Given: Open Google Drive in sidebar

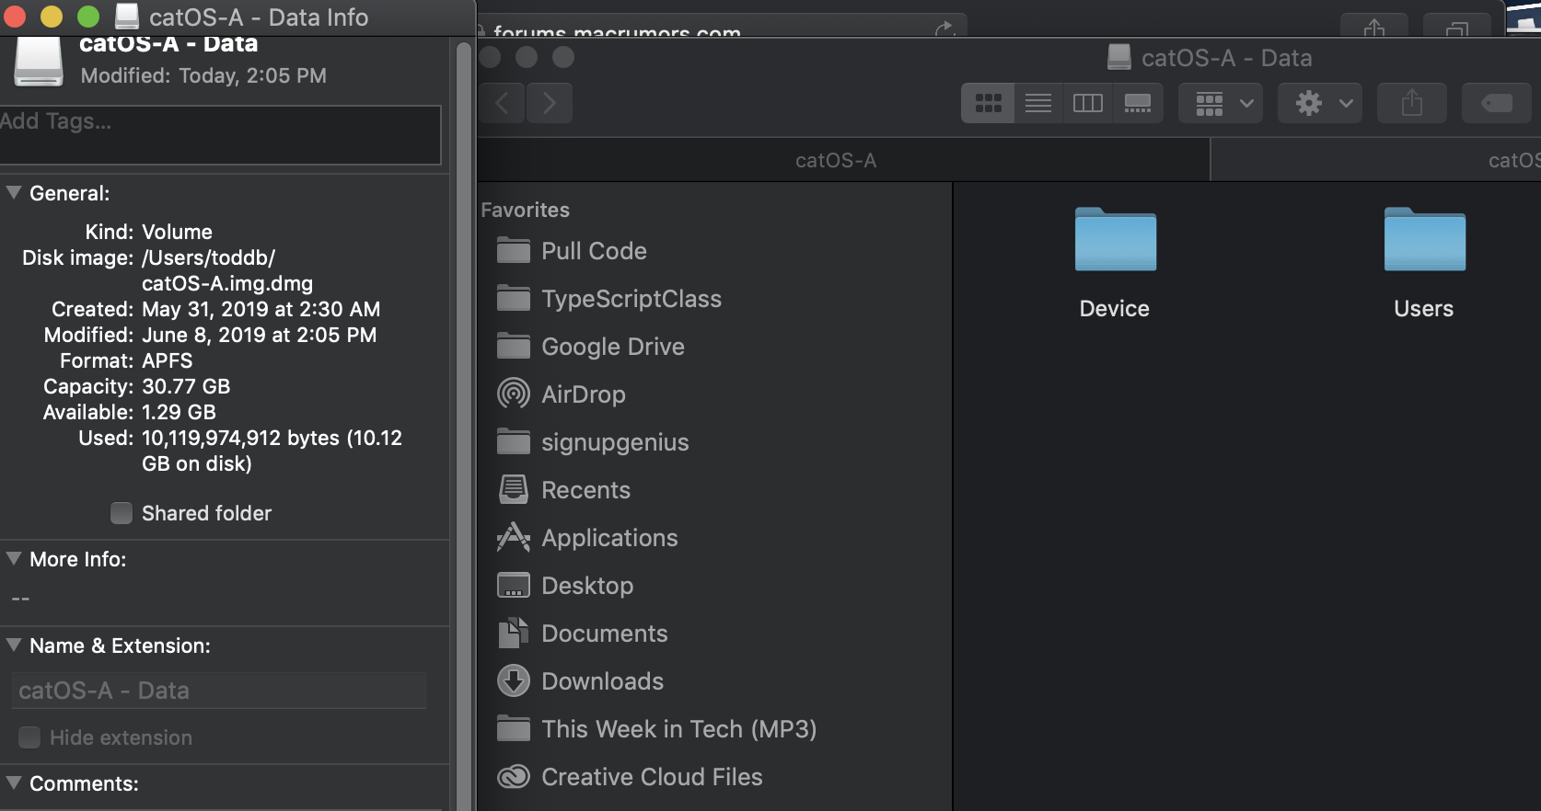Looking at the screenshot, I should pos(613,347).
